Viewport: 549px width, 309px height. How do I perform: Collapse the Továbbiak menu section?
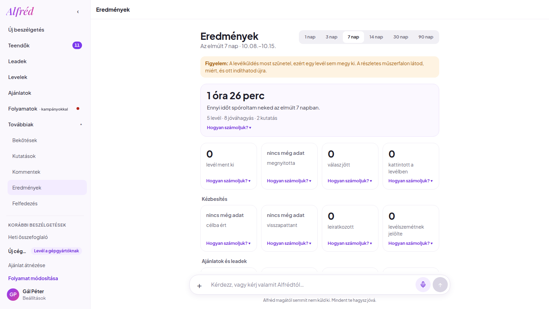[45, 125]
